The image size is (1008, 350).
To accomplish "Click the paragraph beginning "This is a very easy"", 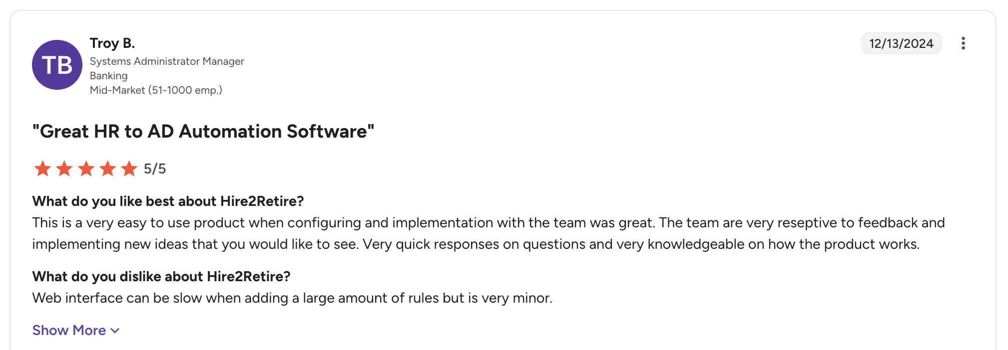I will (x=489, y=233).
